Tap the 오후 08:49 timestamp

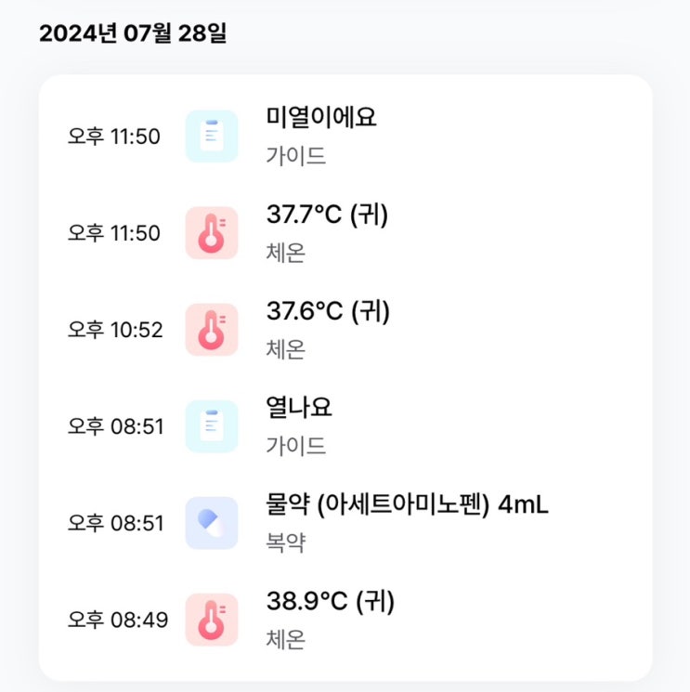118,620
